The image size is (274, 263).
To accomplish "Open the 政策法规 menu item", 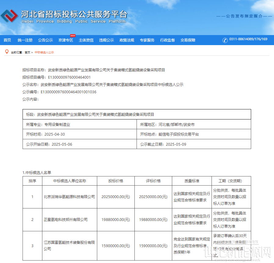I will pyautogui.click(x=127, y=40).
